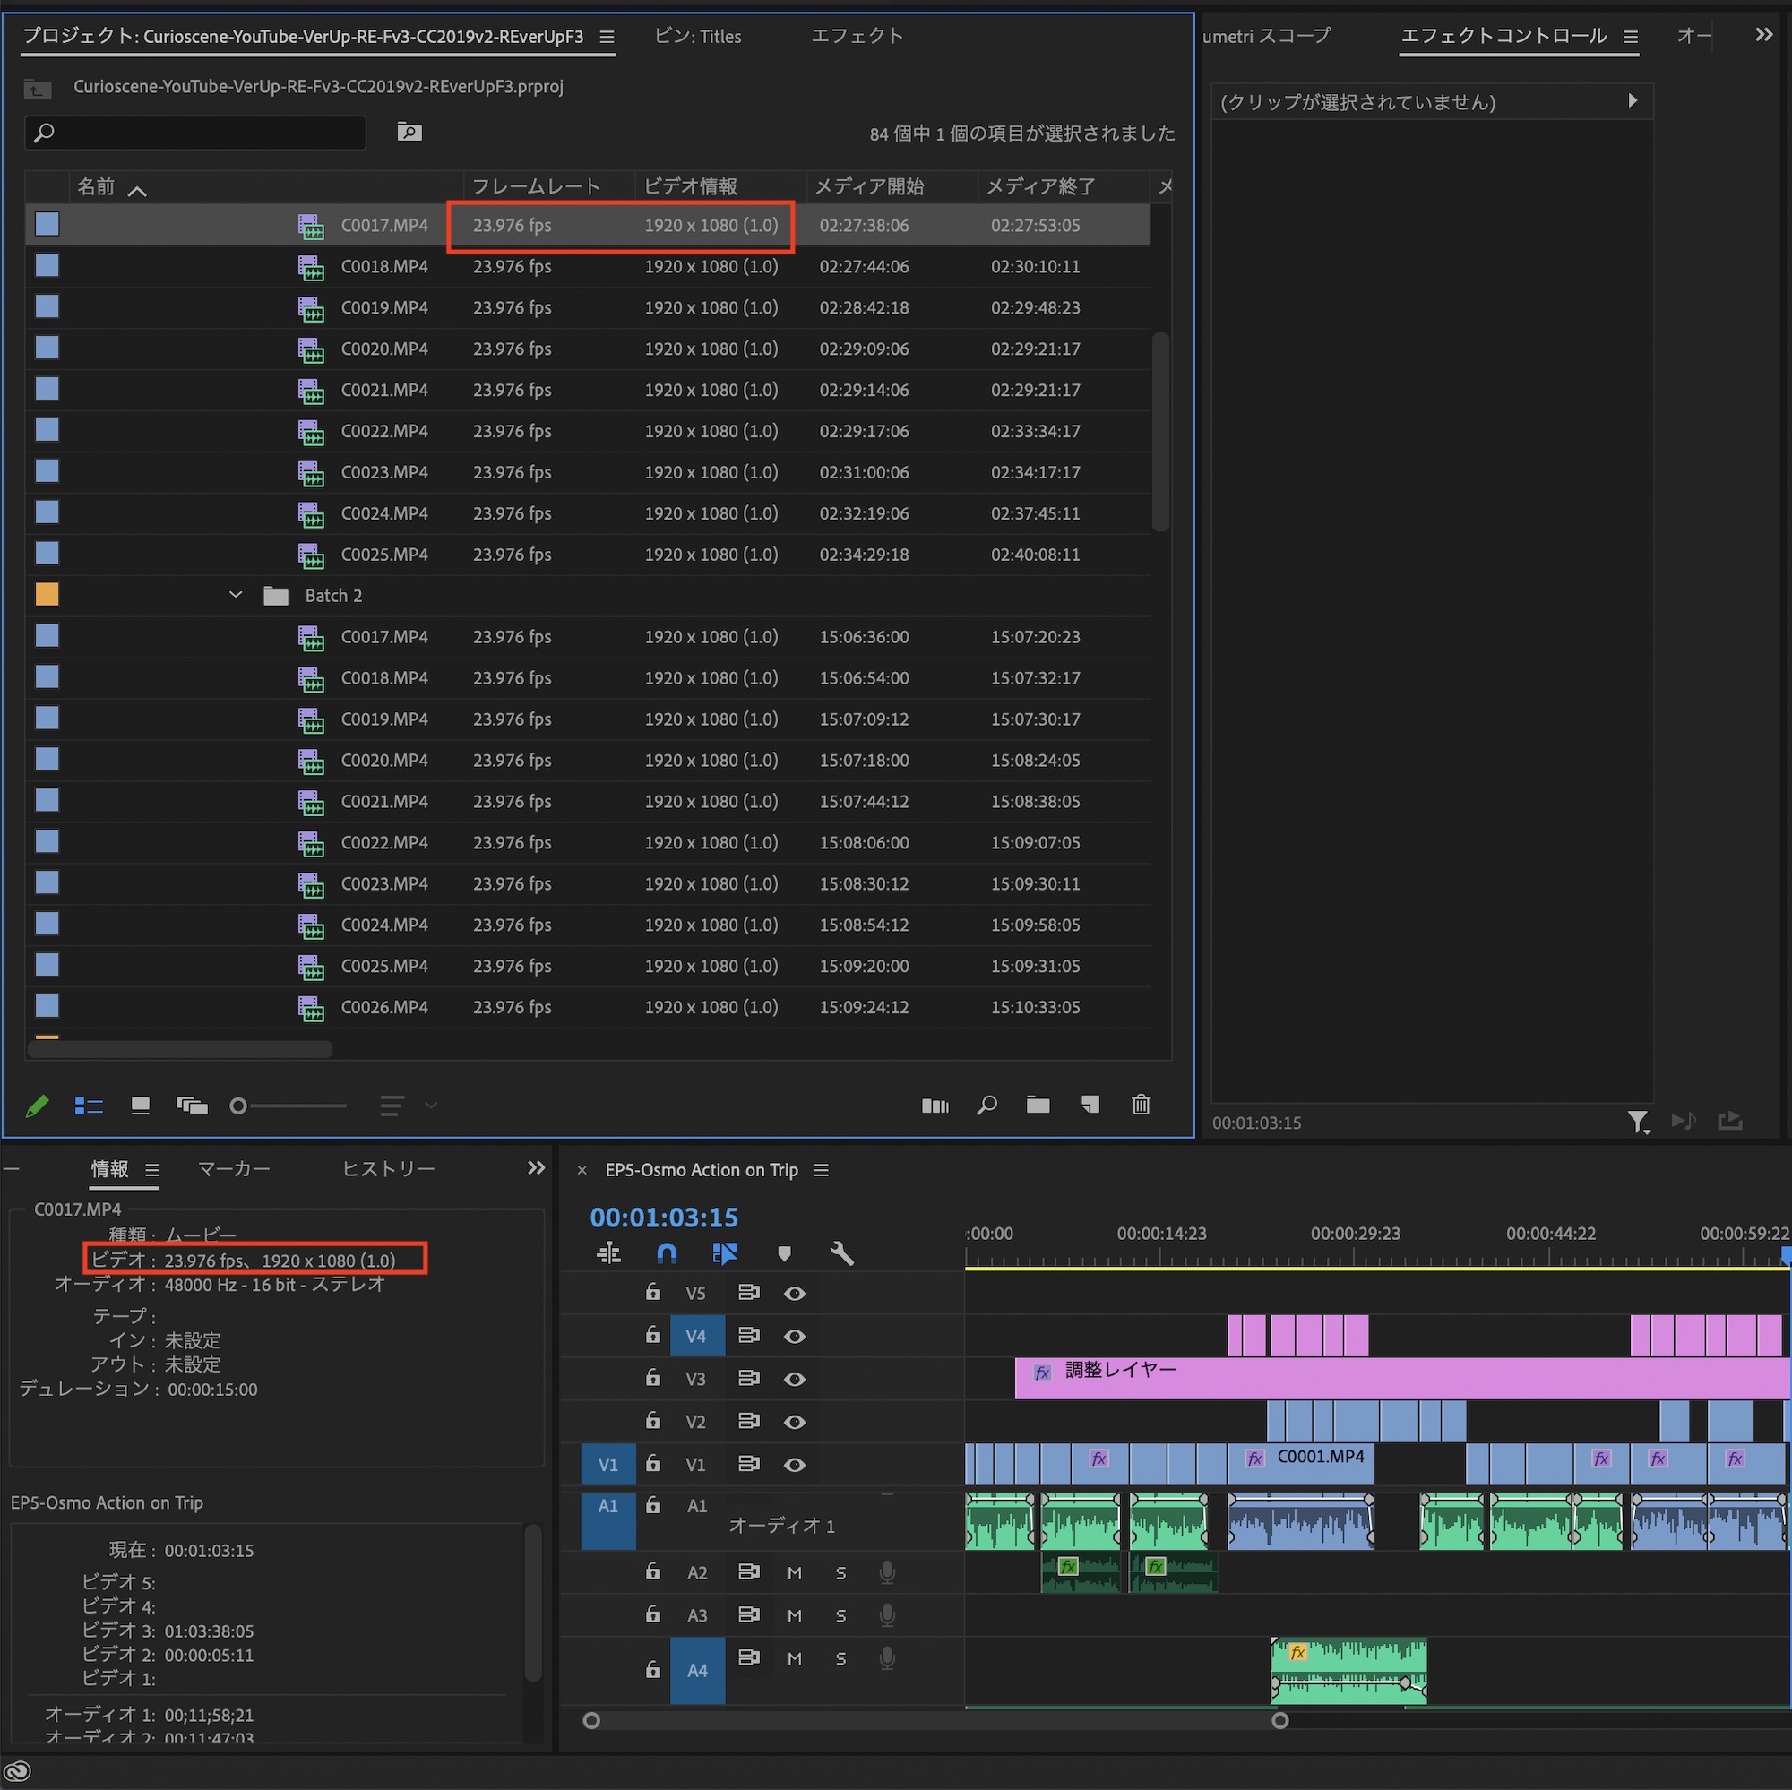
Task: Adjust the thumbnail zoom slider in Project panel
Action: pyautogui.click(x=239, y=1106)
